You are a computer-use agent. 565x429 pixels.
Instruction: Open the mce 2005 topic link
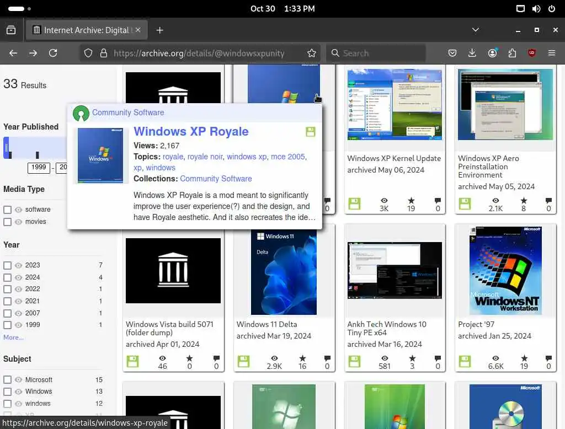(x=288, y=157)
